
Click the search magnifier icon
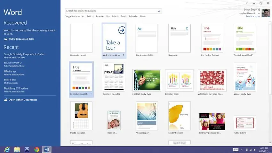(159, 11)
